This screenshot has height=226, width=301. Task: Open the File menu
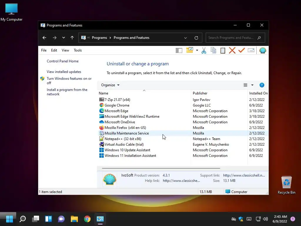[x=44, y=50]
